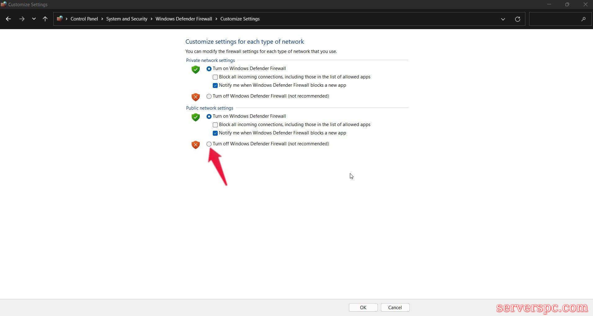Enable Block all incoming connections for Private
The image size is (593, 316).
pos(215,77)
